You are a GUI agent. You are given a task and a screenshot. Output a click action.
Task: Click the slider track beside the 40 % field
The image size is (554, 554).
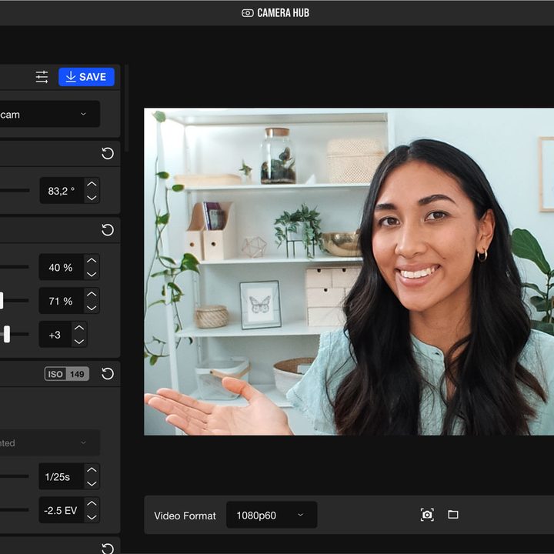coord(14,267)
